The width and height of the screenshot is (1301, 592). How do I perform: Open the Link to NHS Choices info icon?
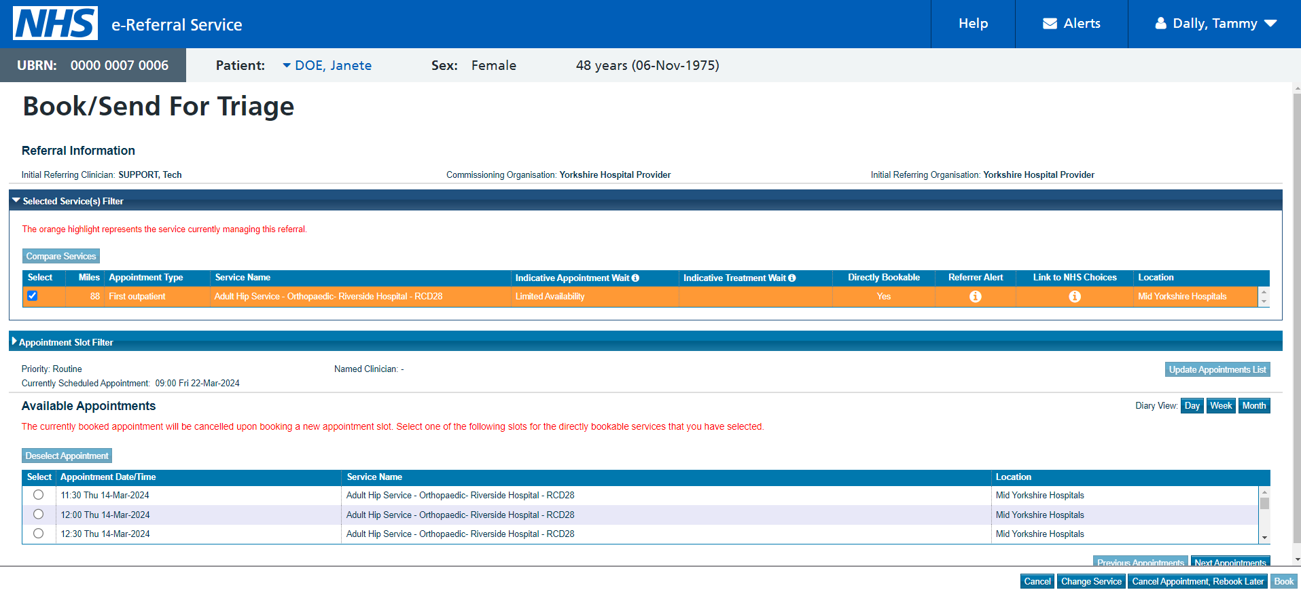1075,297
